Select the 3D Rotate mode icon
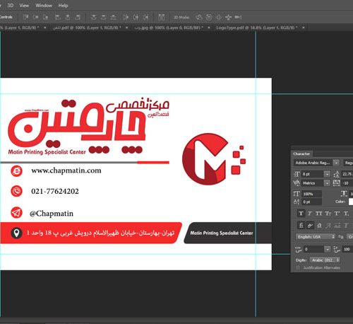This screenshot has width=353, height=324. pos(199,17)
